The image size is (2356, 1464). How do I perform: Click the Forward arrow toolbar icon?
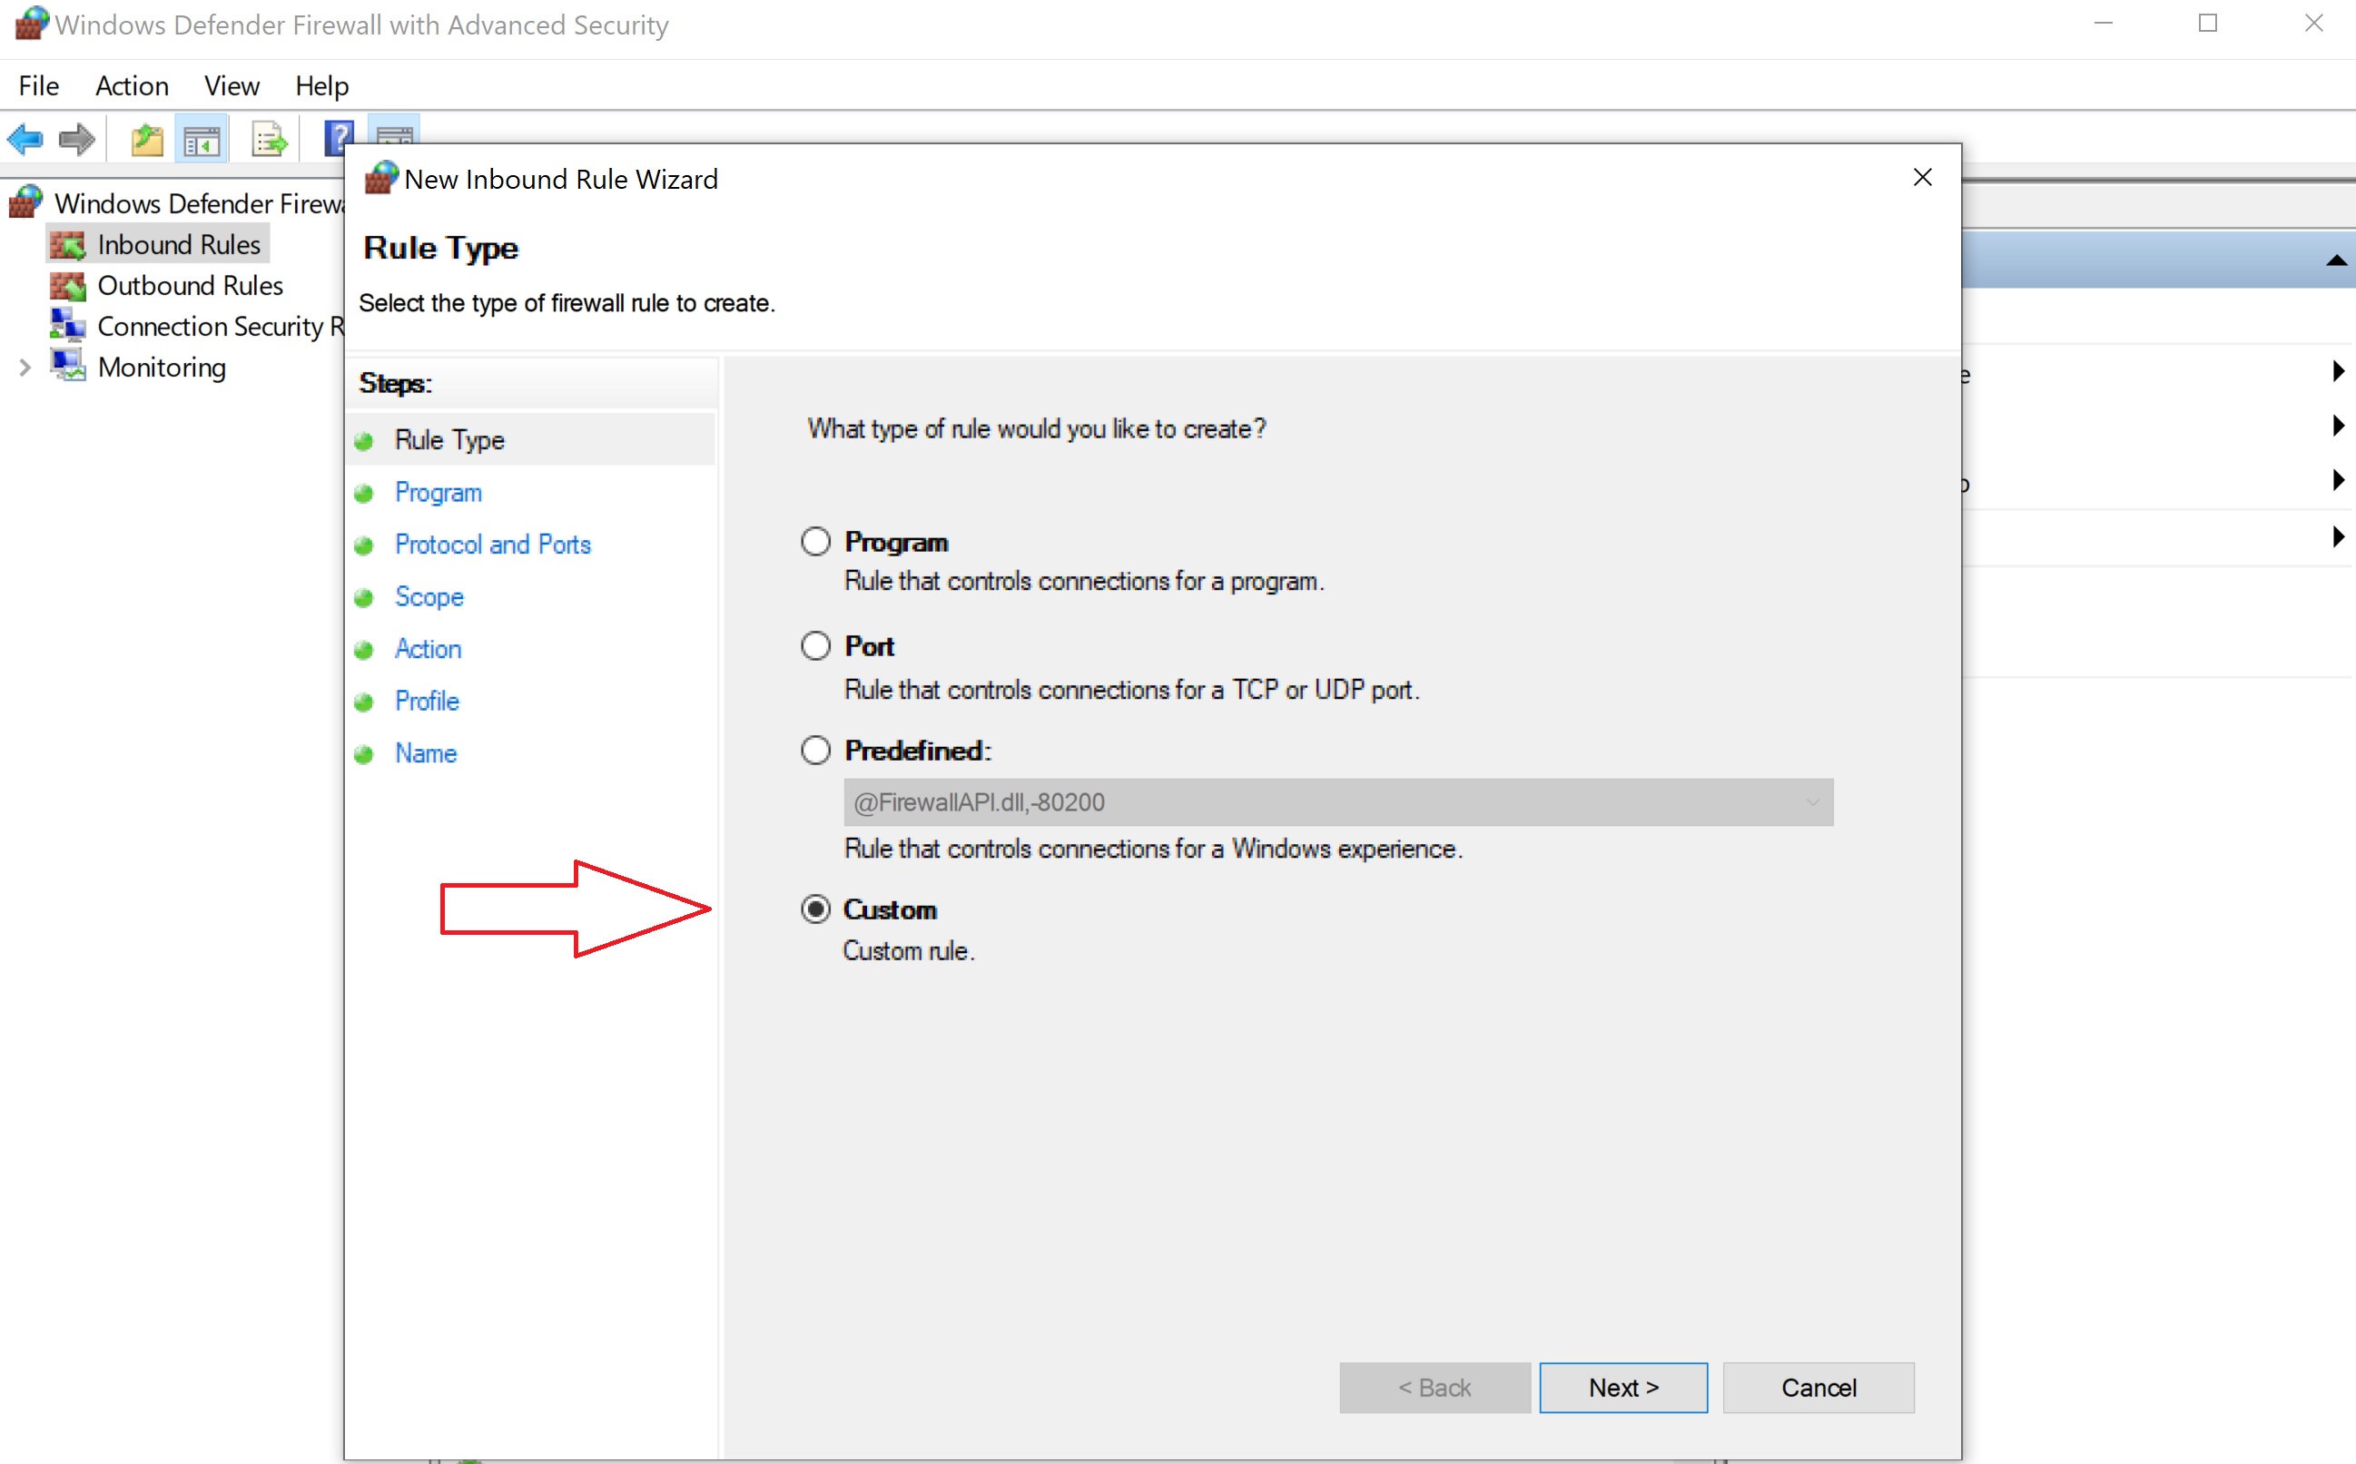[77, 140]
